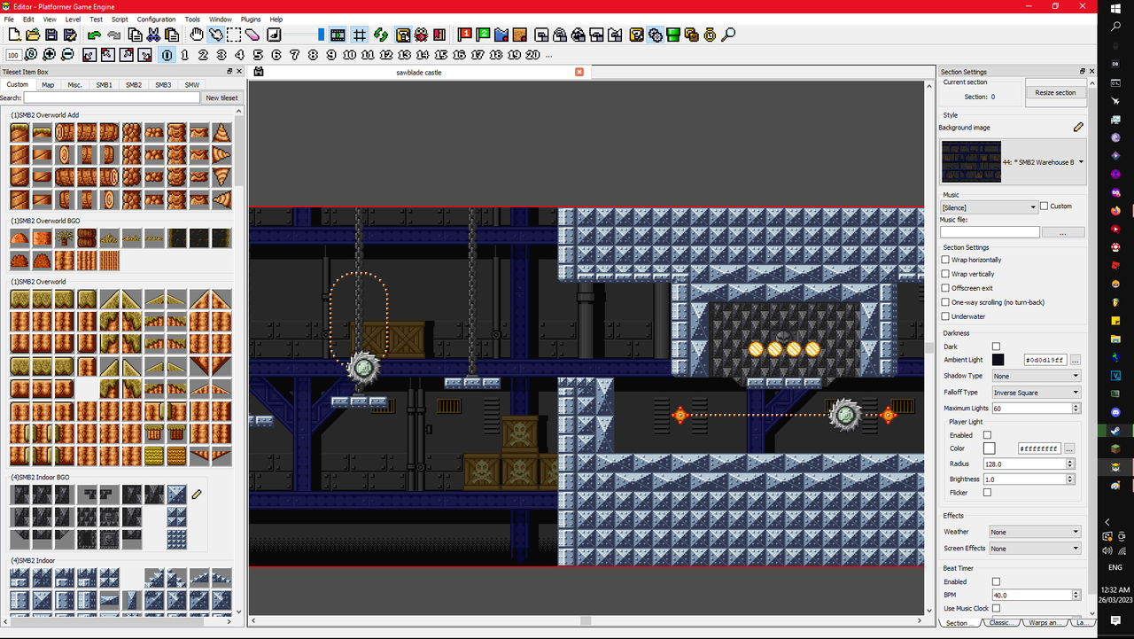Click the New tileset button
The height and width of the screenshot is (639, 1134).
pyautogui.click(x=221, y=97)
